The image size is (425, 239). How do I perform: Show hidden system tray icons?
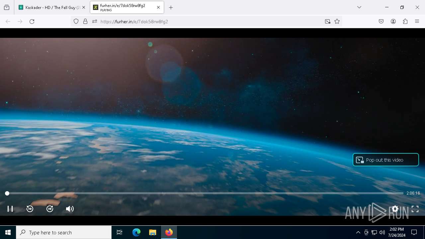358,232
